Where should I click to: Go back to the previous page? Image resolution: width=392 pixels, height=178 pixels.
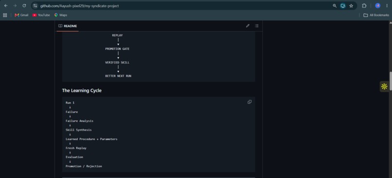coord(6,6)
